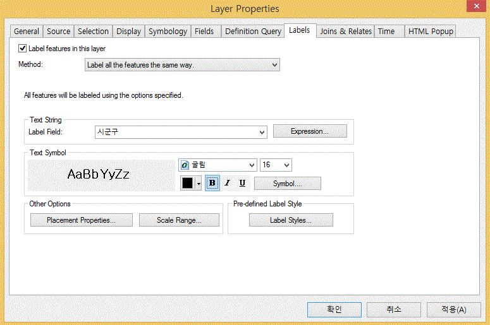The image size is (490, 325).
Task: Click the Expression... button
Action: (310, 131)
